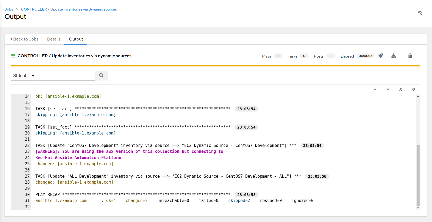Click the output scrollbar thumb

pyautogui.click(x=418, y=176)
